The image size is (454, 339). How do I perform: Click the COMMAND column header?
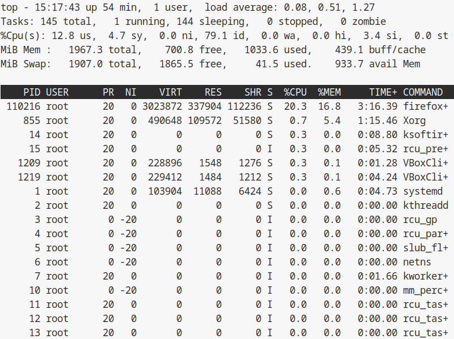[423, 92]
